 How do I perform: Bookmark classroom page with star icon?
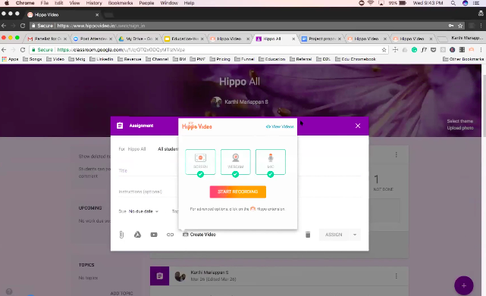tap(384, 49)
